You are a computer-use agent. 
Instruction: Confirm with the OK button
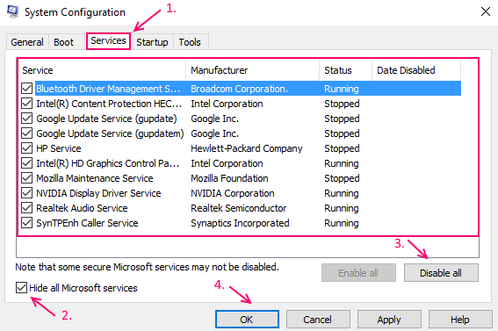pos(247,319)
